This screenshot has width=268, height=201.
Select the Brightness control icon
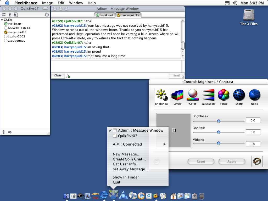162,97
